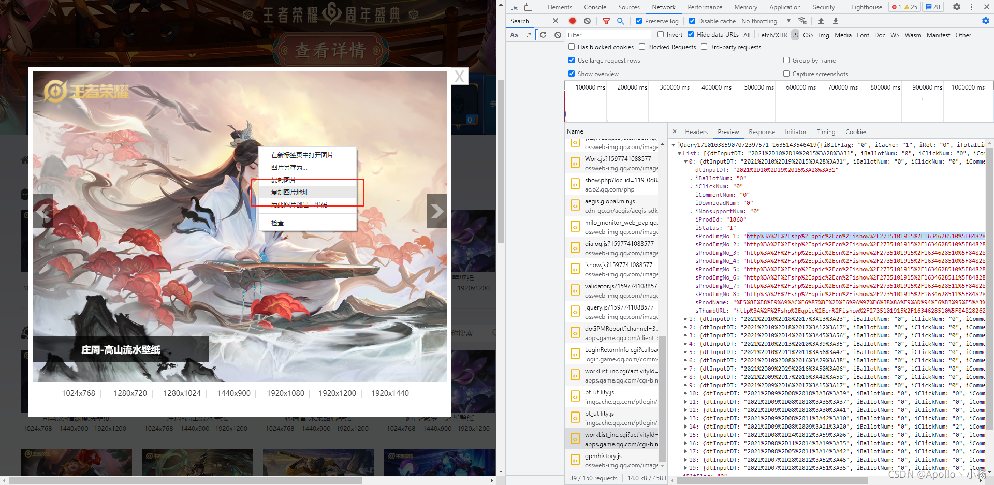Open the Headers tab
994x485 pixels.
pyautogui.click(x=696, y=132)
